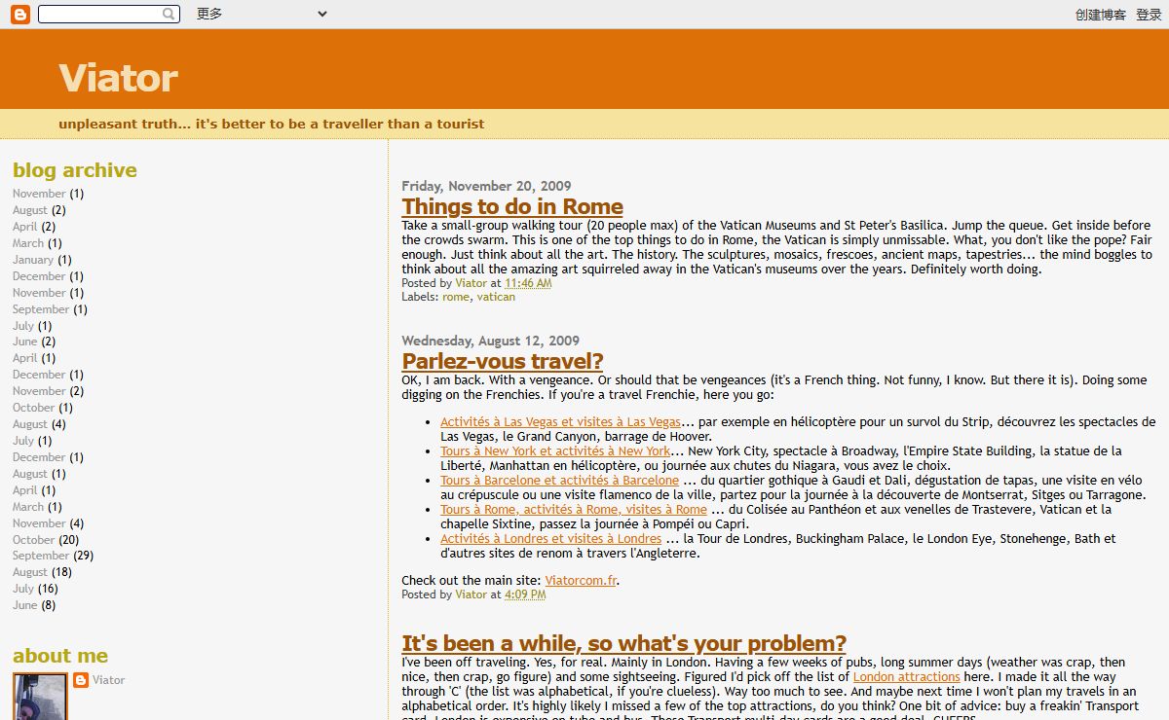Screen dimensions: 1169x720
Task: Open archive September with 29 posts
Action: [x=41, y=556]
